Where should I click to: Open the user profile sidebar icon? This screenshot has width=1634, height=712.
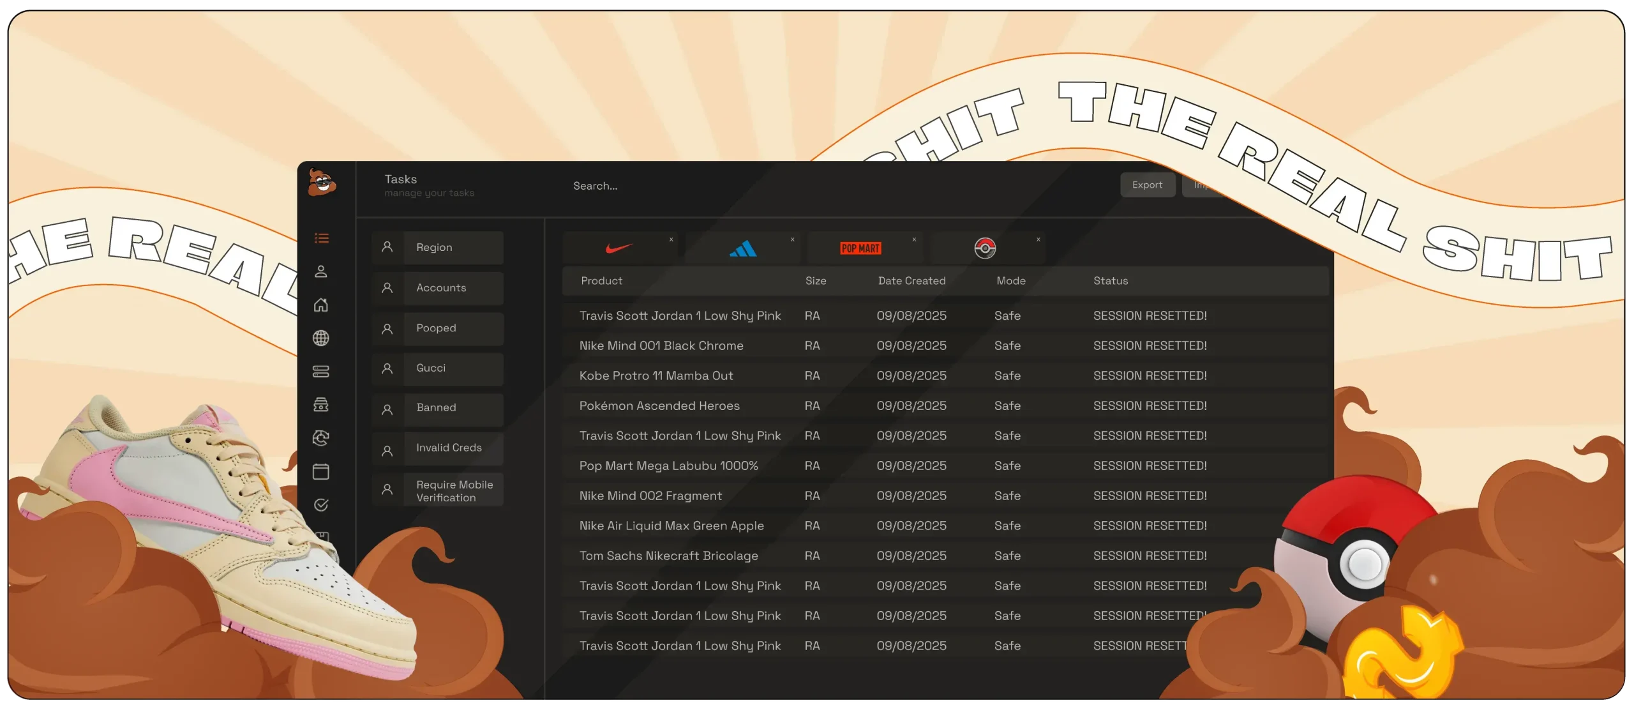pos(321,271)
